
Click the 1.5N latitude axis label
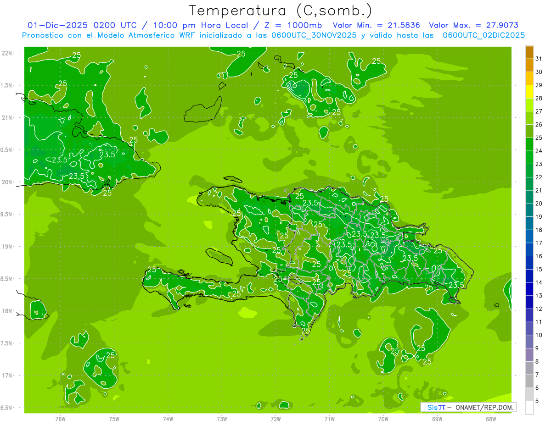(7, 86)
